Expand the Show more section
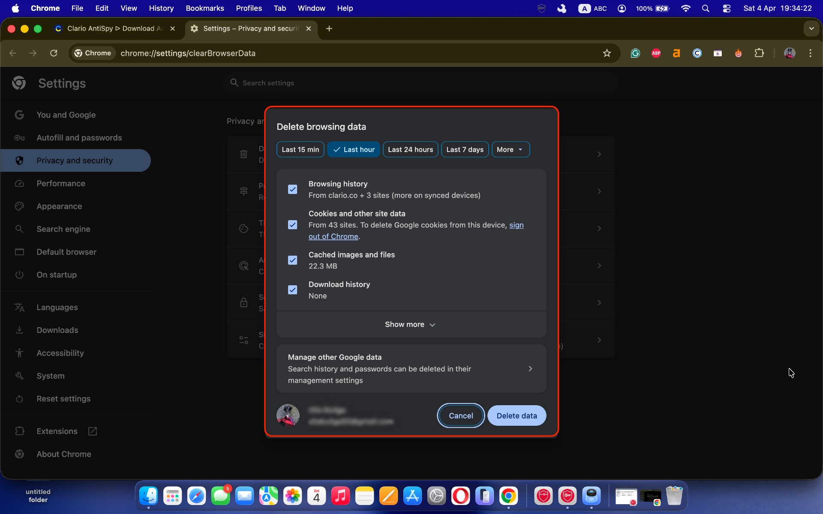The width and height of the screenshot is (823, 514). pyautogui.click(x=410, y=324)
